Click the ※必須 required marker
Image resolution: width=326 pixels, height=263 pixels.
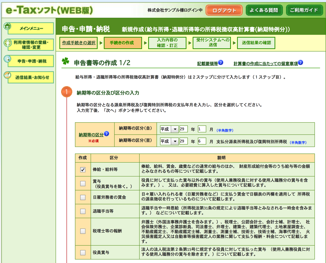(x=93, y=141)
